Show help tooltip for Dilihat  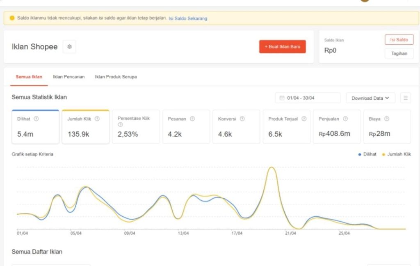tap(36, 119)
